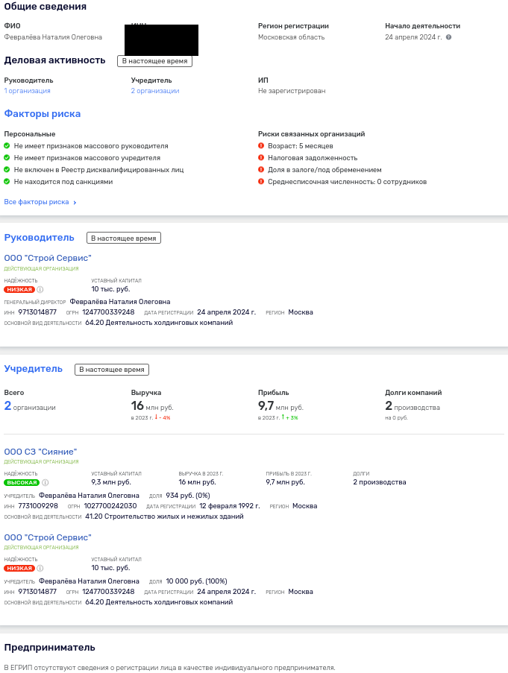508x673 pixels.
Task: Click the green up arrow under Прибыль
Action: point(283,417)
